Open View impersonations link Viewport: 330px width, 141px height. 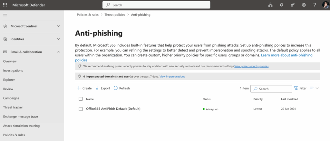tap(172, 77)
